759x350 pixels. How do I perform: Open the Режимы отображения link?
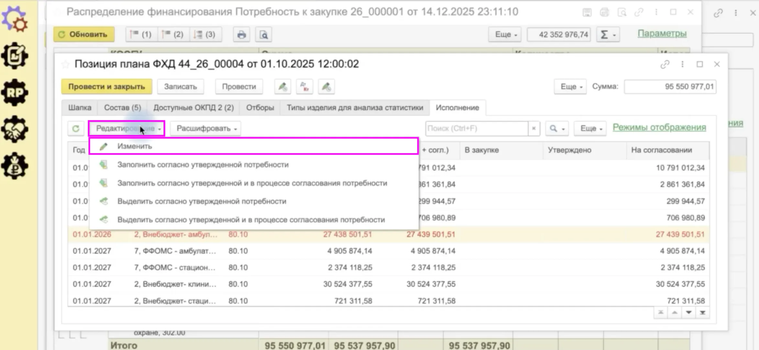659,127
